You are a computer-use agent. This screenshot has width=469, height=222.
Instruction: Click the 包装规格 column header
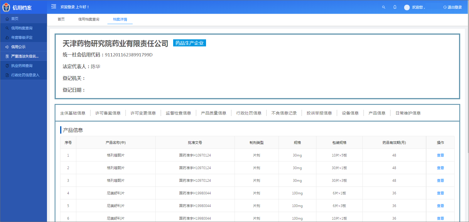pos(339,143)
